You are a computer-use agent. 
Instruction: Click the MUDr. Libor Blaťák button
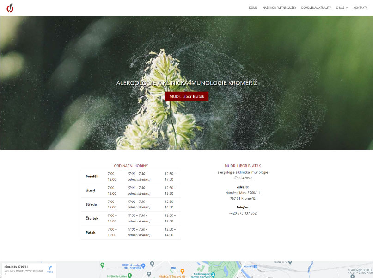point(187,96)
